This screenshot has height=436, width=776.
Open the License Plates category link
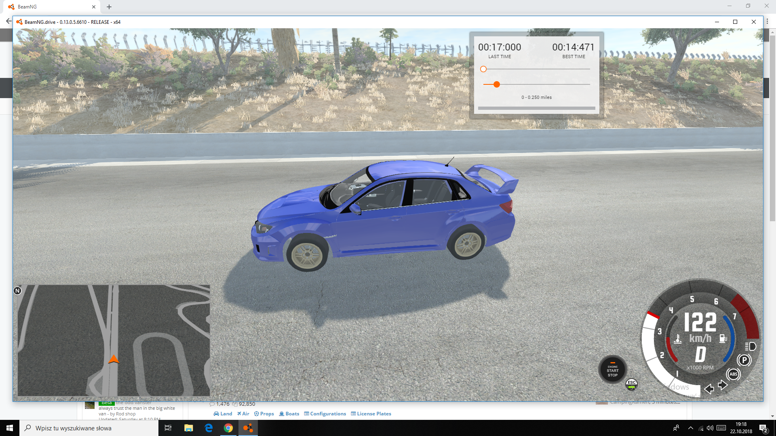coord(371,414)
